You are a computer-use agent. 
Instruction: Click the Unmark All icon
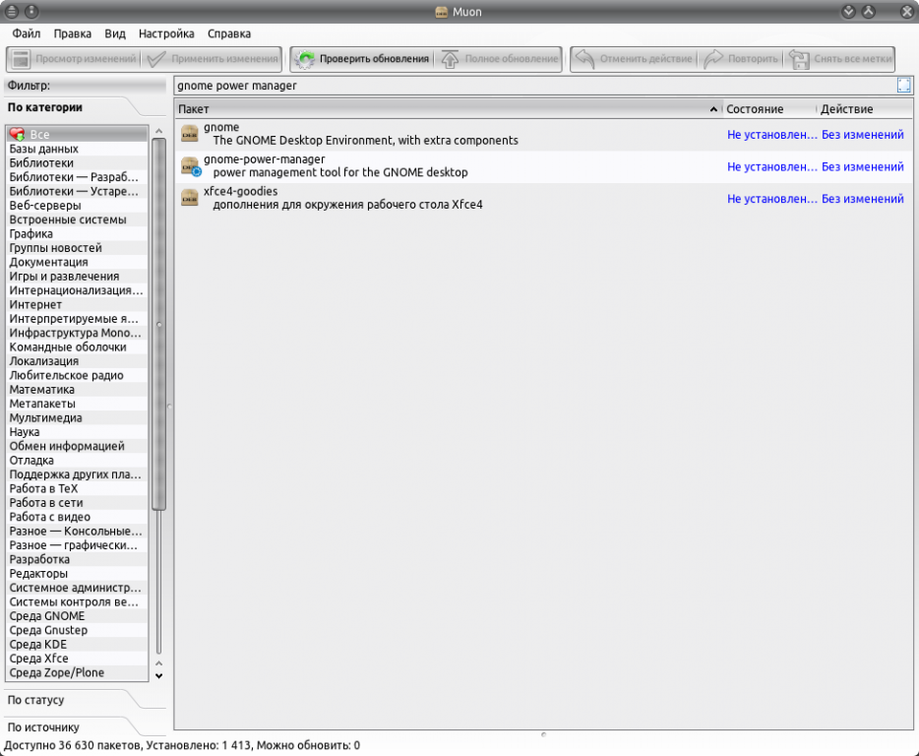click(x=799, y=59)
